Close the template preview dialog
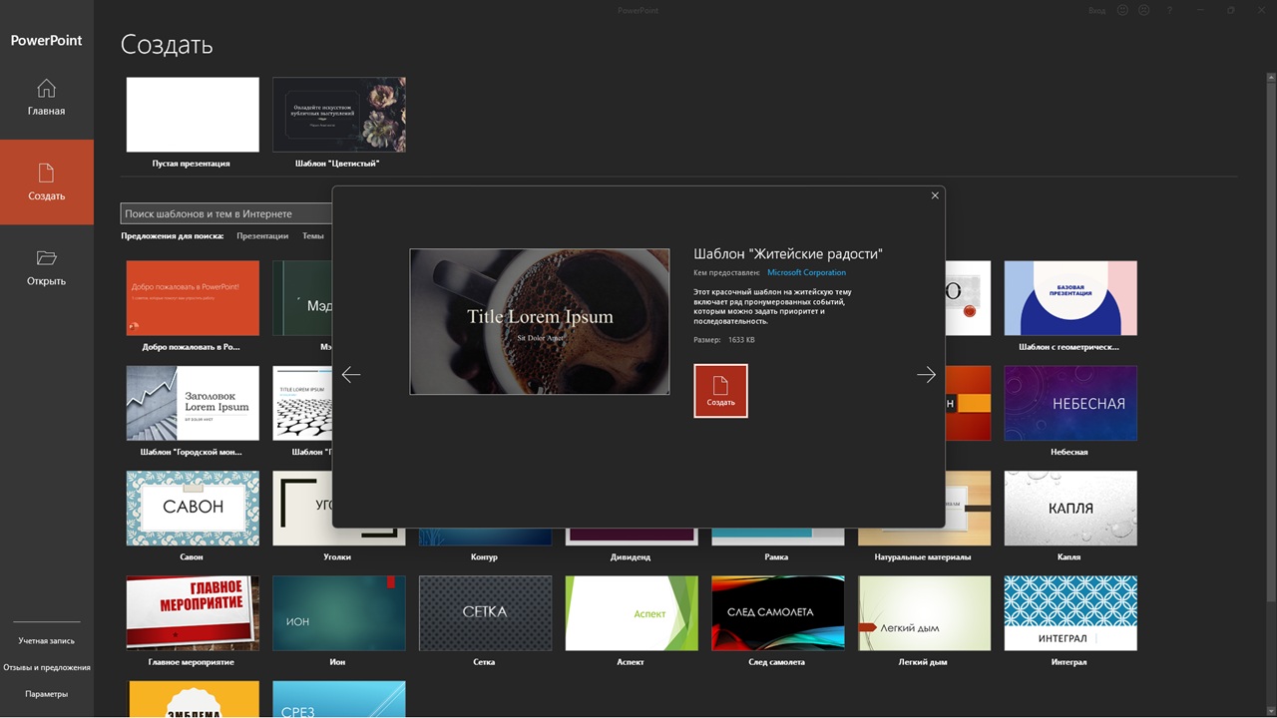 [935, 195]
